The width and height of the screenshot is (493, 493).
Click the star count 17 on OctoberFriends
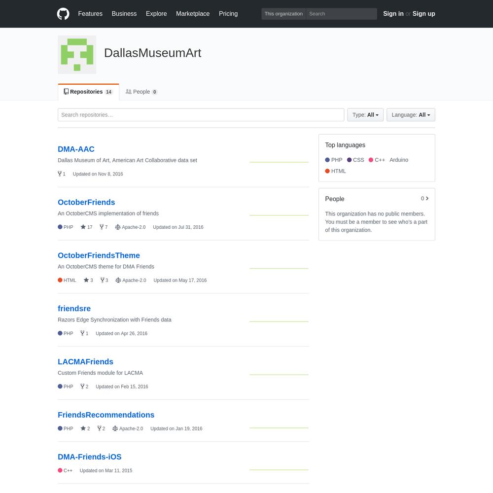coord(86,227)
